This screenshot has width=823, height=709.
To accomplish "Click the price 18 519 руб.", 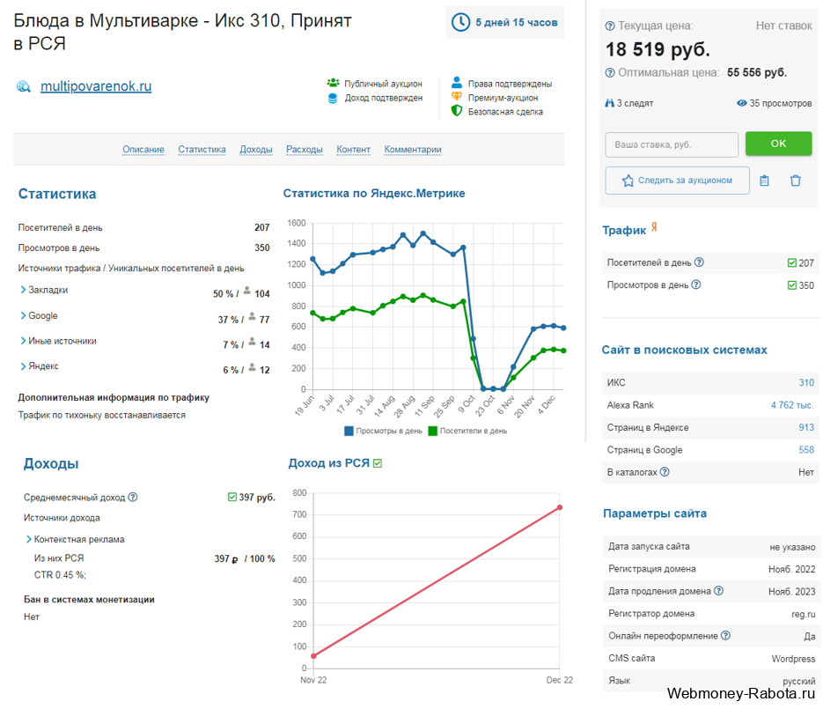I will click(658, 49).
